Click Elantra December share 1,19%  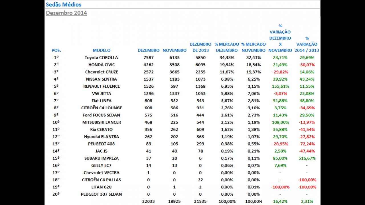coord(227,137)
